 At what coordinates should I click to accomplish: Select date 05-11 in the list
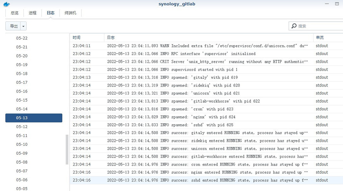point(34,136)
